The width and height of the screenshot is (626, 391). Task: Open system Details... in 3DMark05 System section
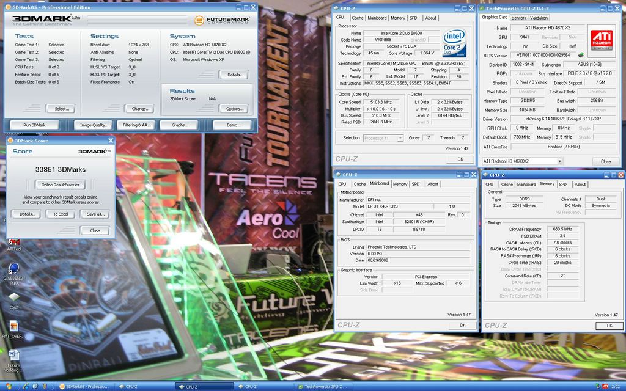[x=235, y=75]
